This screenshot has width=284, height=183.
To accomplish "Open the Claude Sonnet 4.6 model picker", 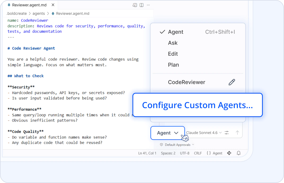I will pyautogui.click(x=204, y=133).
